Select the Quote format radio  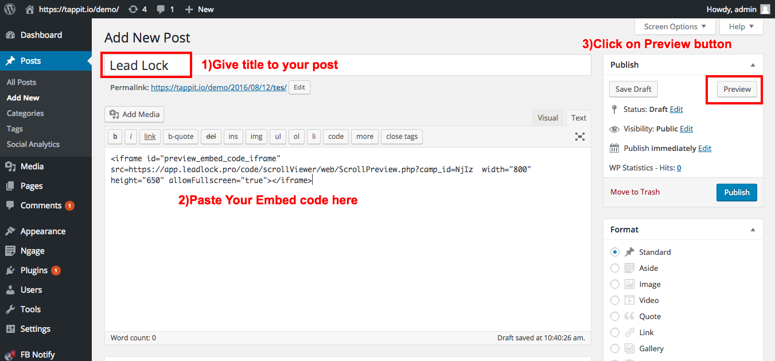tap(615, 316)
